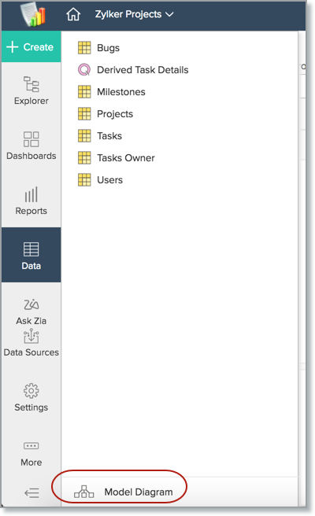This screenshot has width=315, height=516.
Task: Open the Bugs table
Action: (99, 48)
